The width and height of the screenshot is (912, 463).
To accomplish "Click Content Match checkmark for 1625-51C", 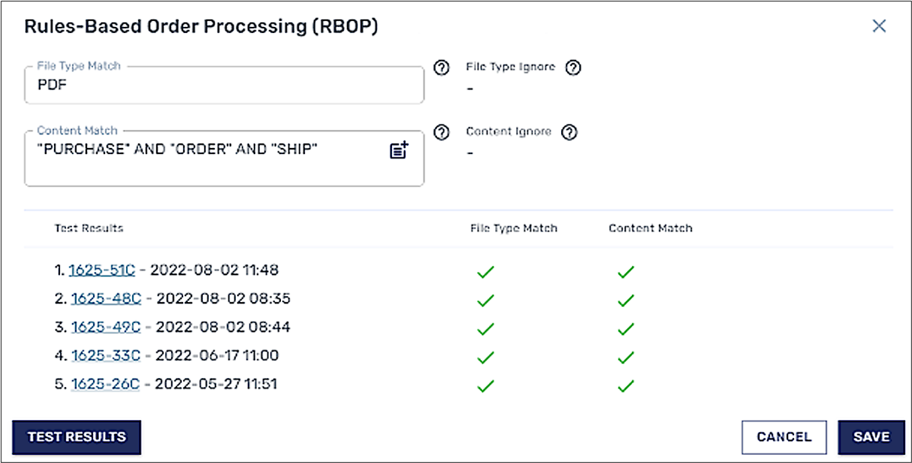I will pos(626,272).
